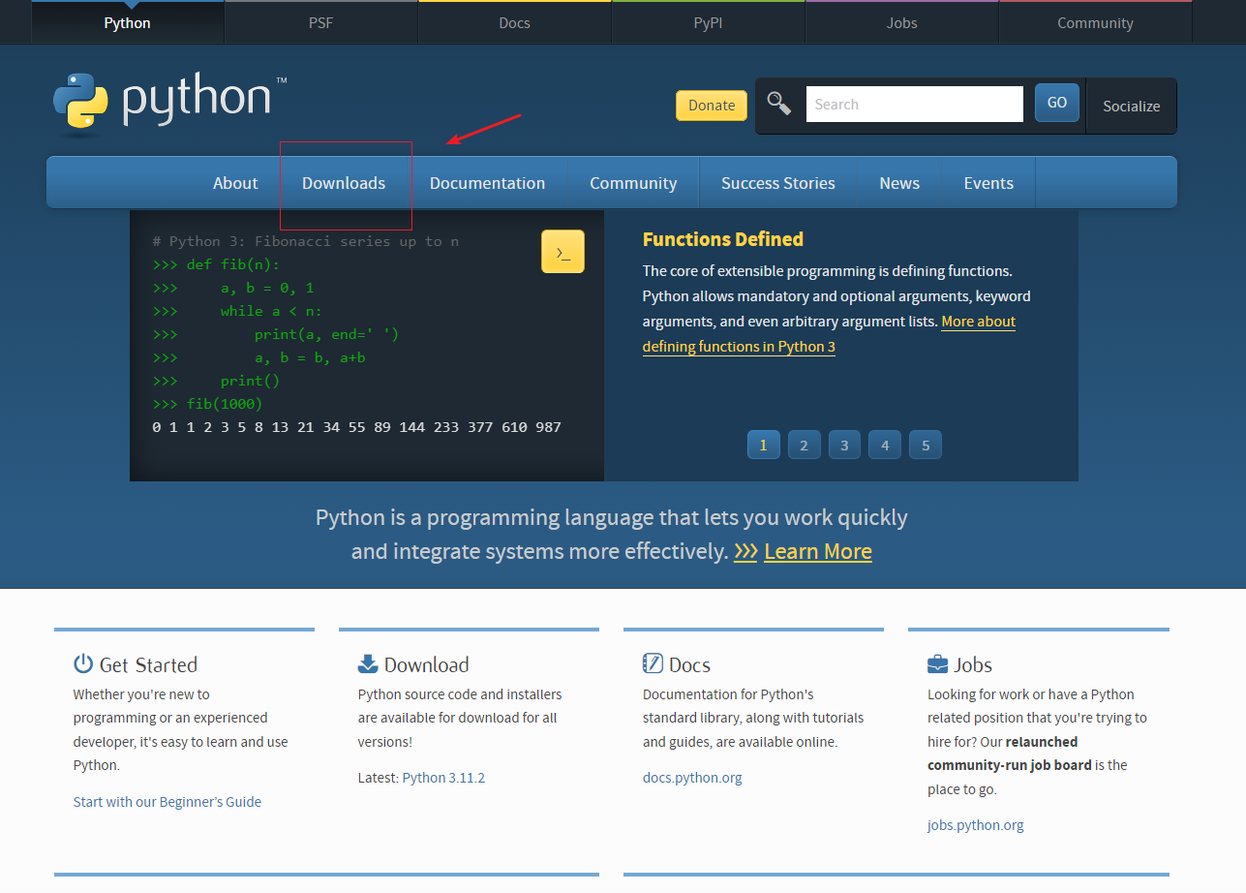Visit jobs.python.org link
This screenshot has height=893, width=1246.
point(975,825)
